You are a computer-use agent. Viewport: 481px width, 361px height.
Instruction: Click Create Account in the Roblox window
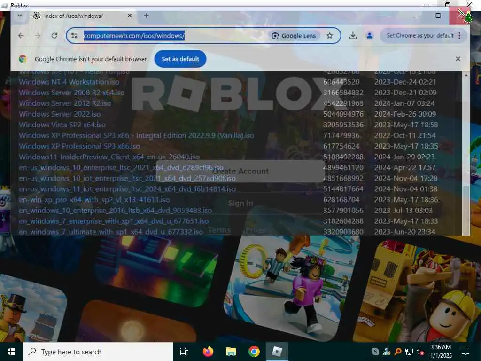tap(240, 171)
